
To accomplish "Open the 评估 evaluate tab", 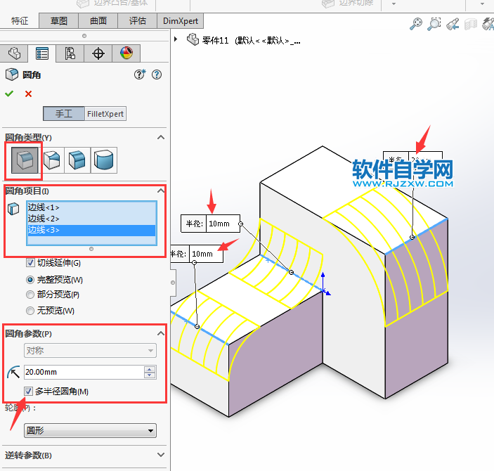I will [x=138, y=20].
